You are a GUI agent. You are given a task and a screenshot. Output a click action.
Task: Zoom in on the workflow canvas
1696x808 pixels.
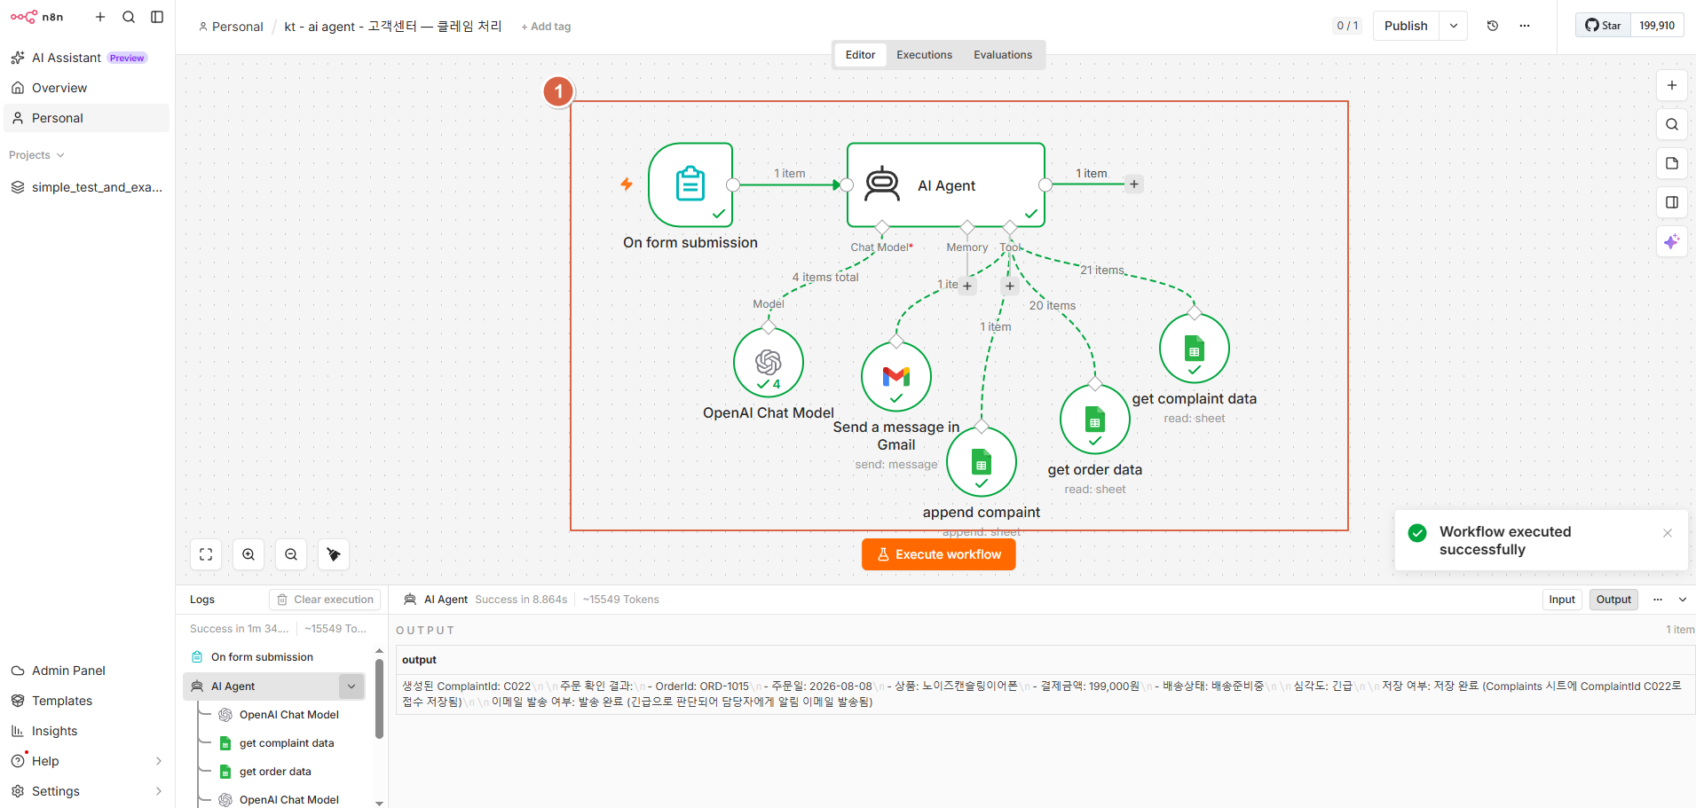point(248,554)
